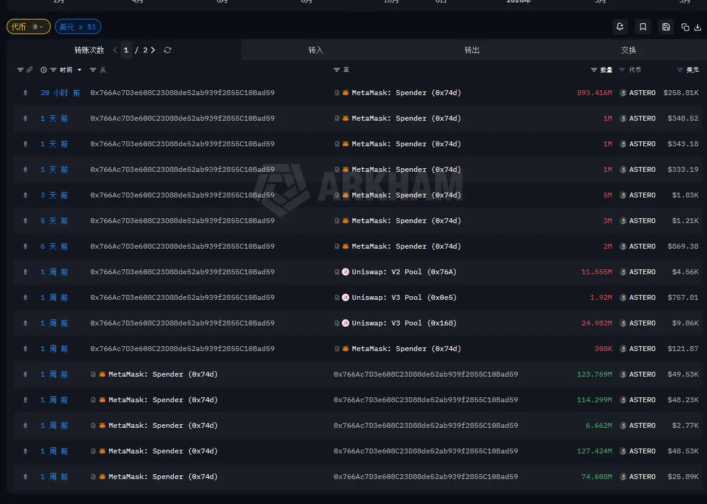Click the 数量 column header label

click(606, 70)
